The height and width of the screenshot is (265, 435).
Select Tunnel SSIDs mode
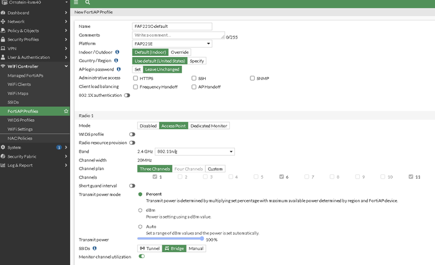150,248
